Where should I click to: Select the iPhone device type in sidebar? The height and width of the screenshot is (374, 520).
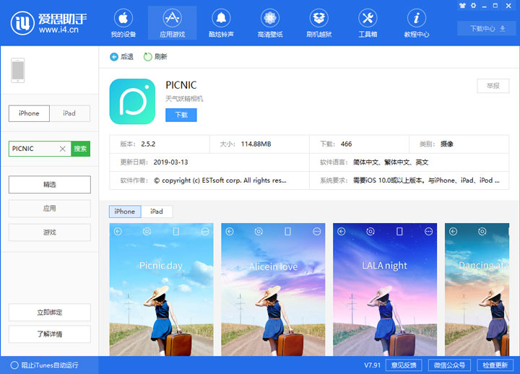tap(29, 113)
